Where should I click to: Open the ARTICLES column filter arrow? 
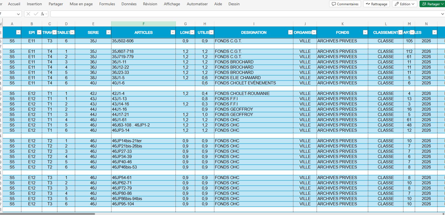click(x=173, y=32)
